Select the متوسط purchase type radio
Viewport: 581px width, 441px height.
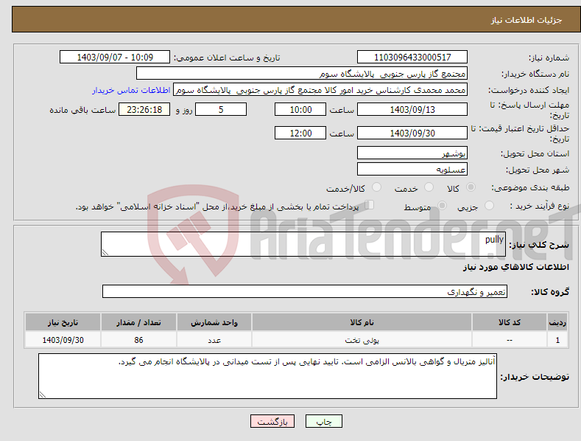(442, 205)
